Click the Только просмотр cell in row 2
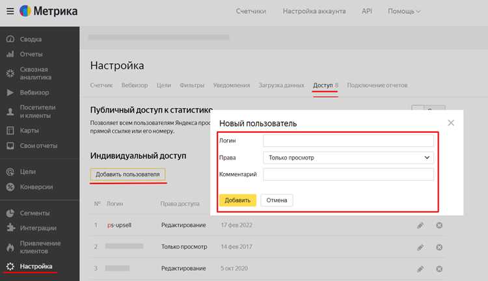488x281 pixels. pyautogui.click(x=184, y=247)
